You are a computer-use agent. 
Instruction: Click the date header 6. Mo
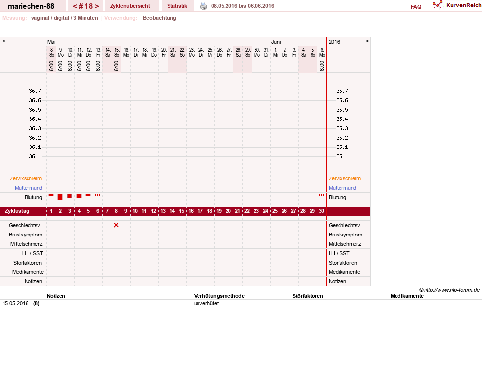[322, 52]
